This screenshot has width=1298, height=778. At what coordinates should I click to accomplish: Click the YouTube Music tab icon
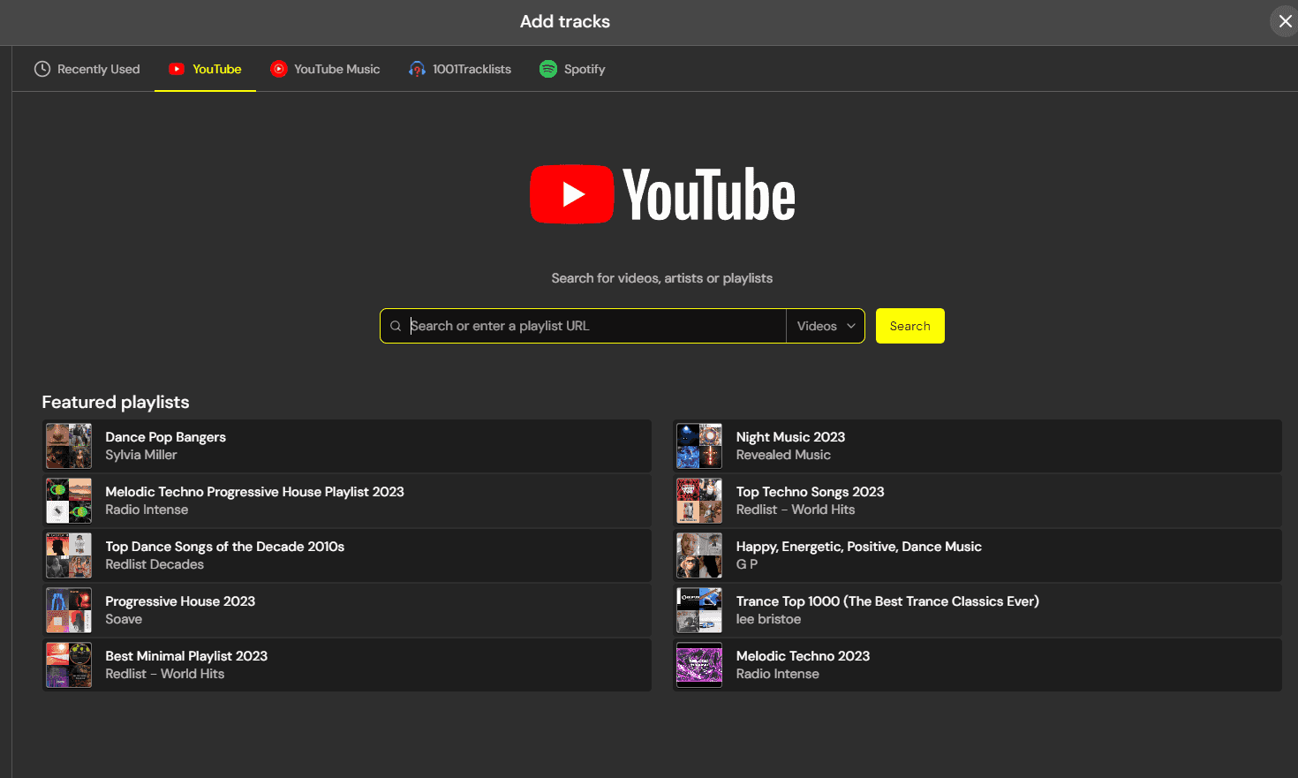coord(279,69)
